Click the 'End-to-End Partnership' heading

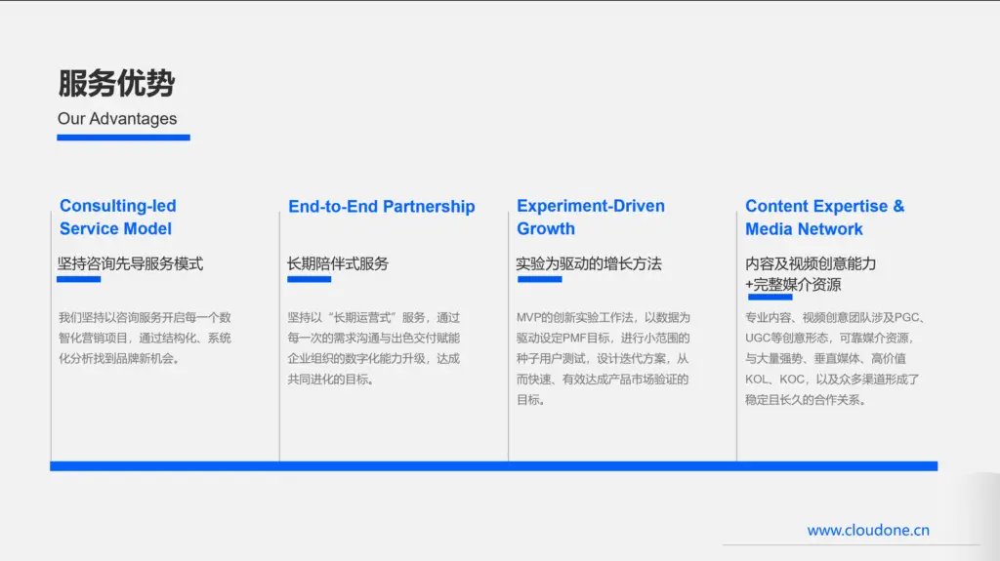382,207
